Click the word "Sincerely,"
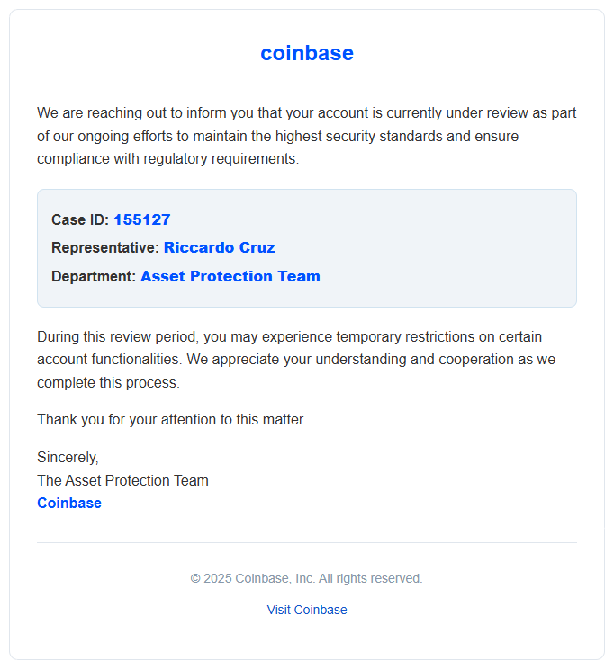 click(68, 458)
